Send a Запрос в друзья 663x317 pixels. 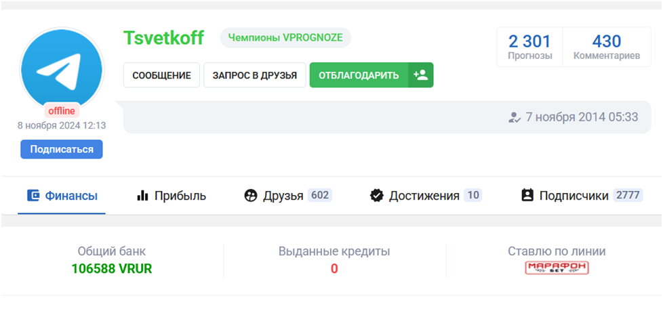[x=254, y=75]
